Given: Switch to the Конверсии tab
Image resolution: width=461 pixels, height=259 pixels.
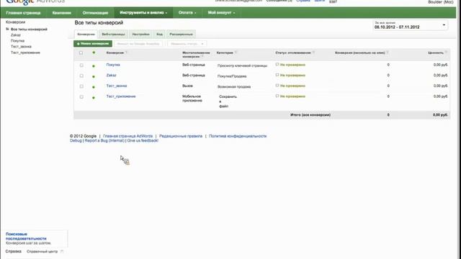Looking at the screenshot, I should click(86, 34).
